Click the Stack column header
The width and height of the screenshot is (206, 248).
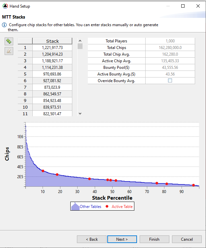click(x=52, y=41)
